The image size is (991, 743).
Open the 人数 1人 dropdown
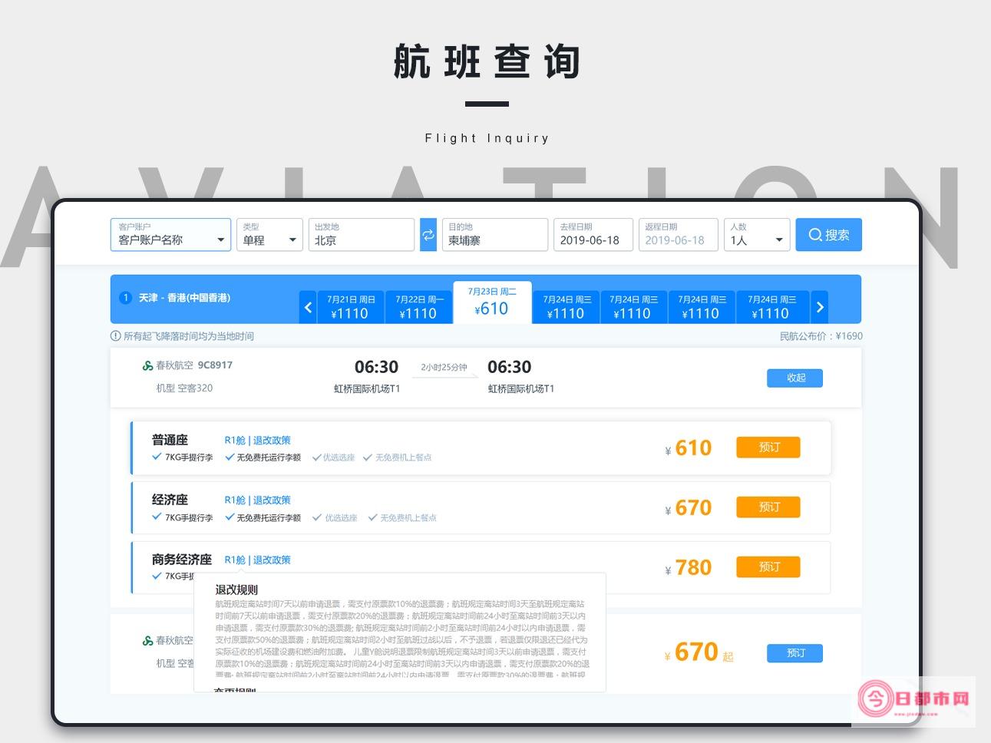coord(757,235)
